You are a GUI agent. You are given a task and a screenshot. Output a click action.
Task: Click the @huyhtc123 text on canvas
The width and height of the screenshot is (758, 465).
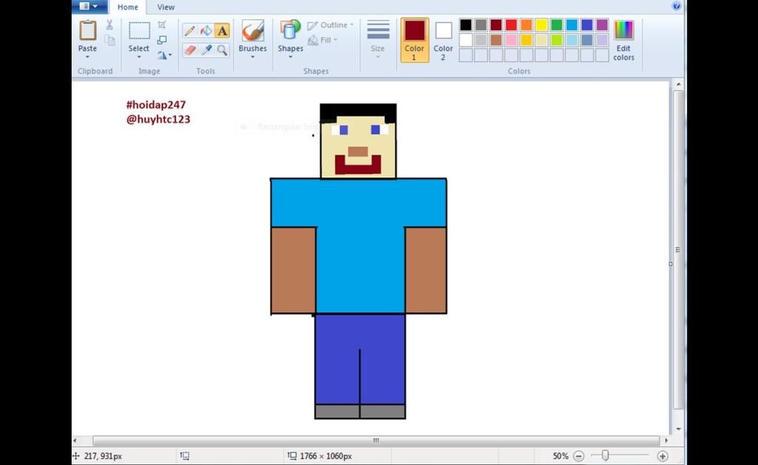click(x=158, y=119)
